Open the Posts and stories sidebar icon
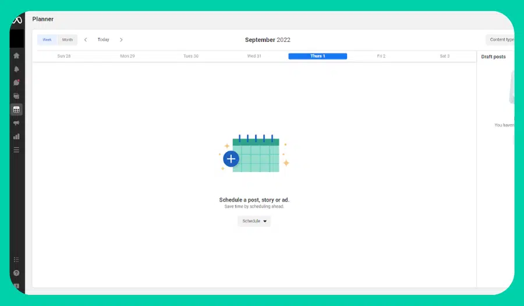This screenshot has height=306, width=524. coord(16,96)
